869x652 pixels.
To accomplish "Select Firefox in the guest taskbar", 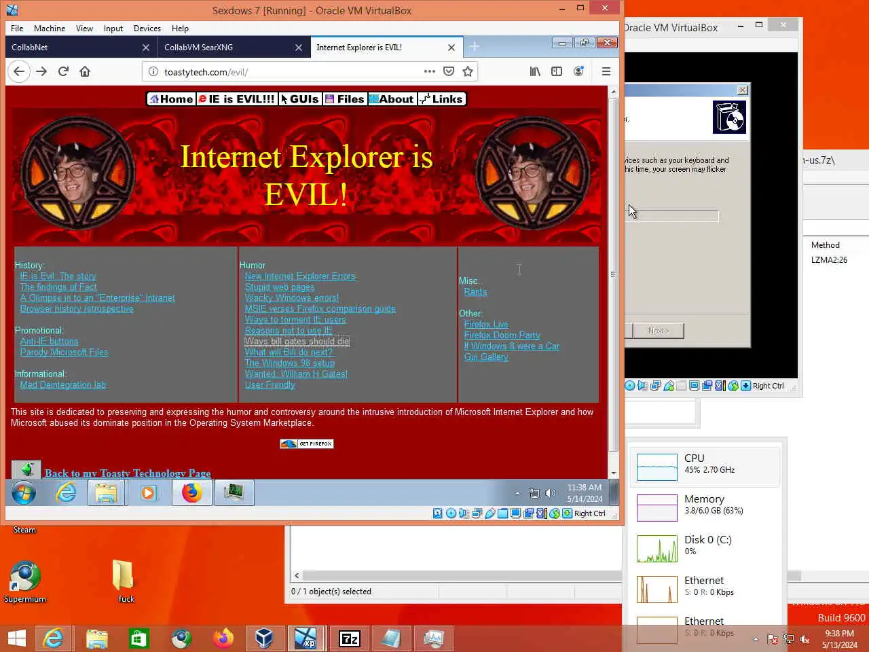I will pyautogui.click(x=191, y=492).
